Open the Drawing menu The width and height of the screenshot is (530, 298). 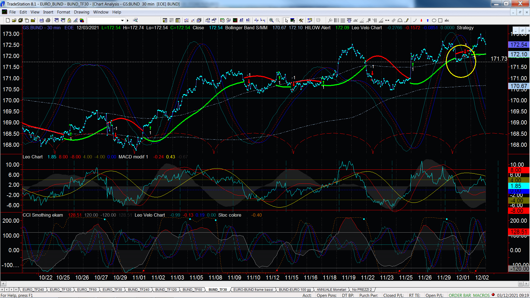point(82,12)
